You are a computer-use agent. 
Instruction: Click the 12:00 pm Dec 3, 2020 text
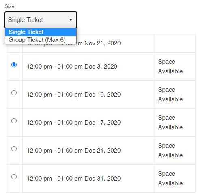(x=72, y=67)
